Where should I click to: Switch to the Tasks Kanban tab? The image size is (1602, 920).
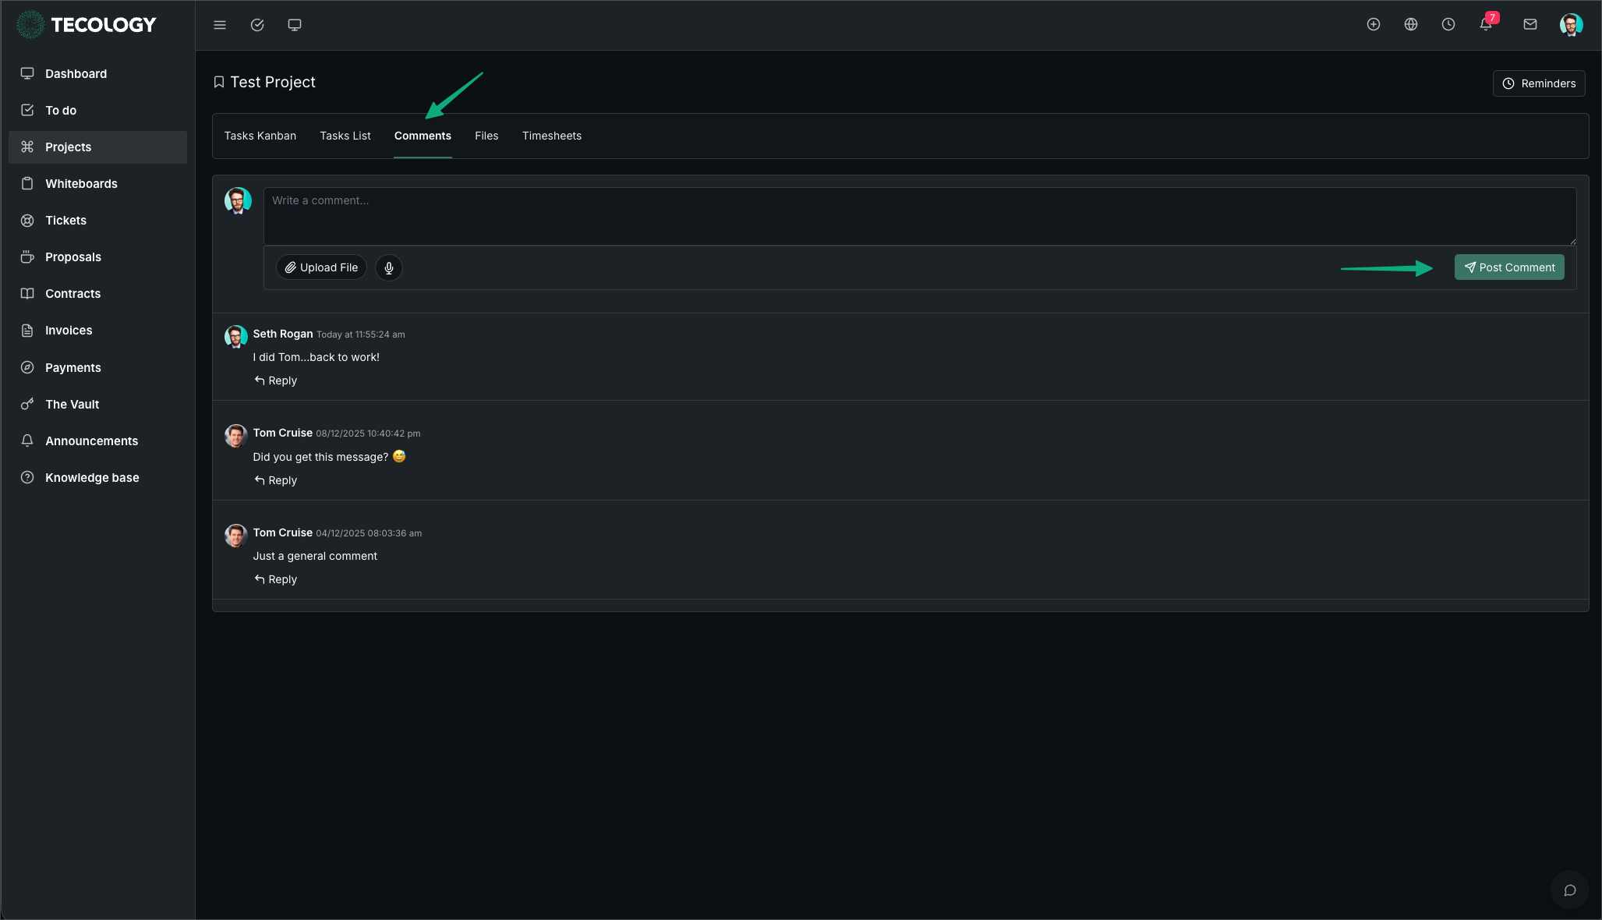click(260, 136)
